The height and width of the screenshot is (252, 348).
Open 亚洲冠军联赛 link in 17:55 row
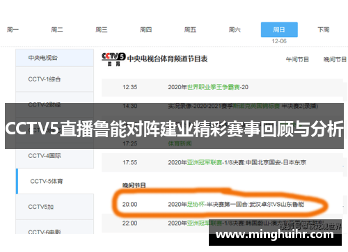[x=205, y=162]
